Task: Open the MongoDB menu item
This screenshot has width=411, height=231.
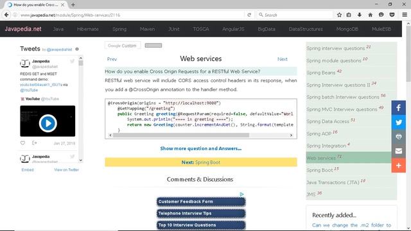Action: coord(347,29)
